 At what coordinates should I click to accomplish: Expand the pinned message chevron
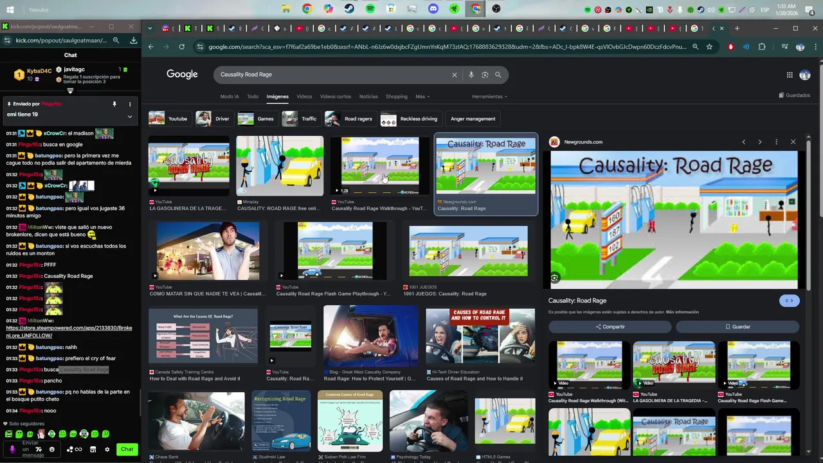tap(130, 116)
